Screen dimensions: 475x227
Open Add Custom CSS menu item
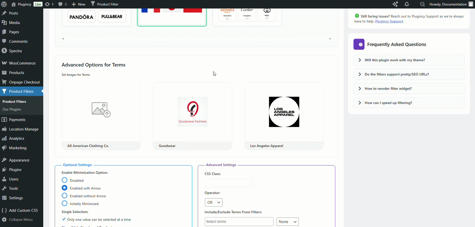pyautogui.click(x=22, y=210)
